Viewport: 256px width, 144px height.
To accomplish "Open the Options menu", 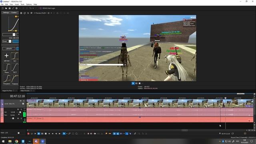I will pyautogui.click(x=29, y=4).
